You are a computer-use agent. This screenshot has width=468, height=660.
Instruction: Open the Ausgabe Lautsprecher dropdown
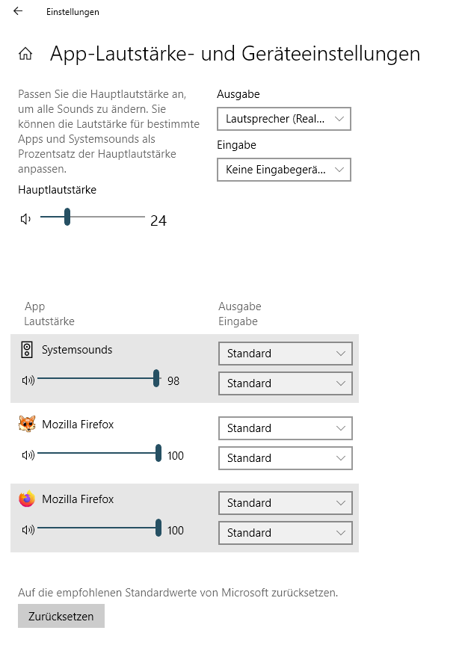coord(284,119)
